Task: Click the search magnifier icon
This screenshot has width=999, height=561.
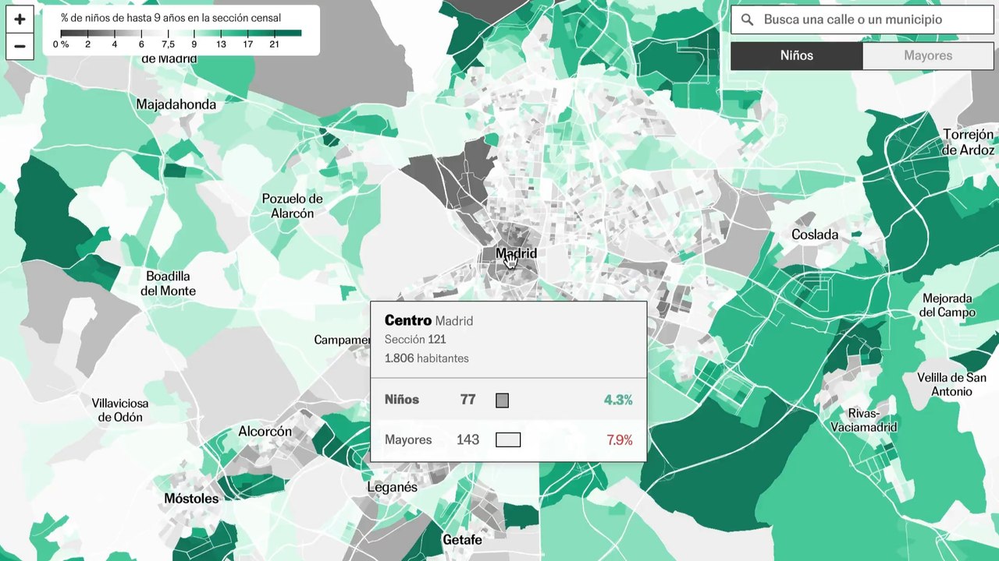Action: click(x=747, y=20)
